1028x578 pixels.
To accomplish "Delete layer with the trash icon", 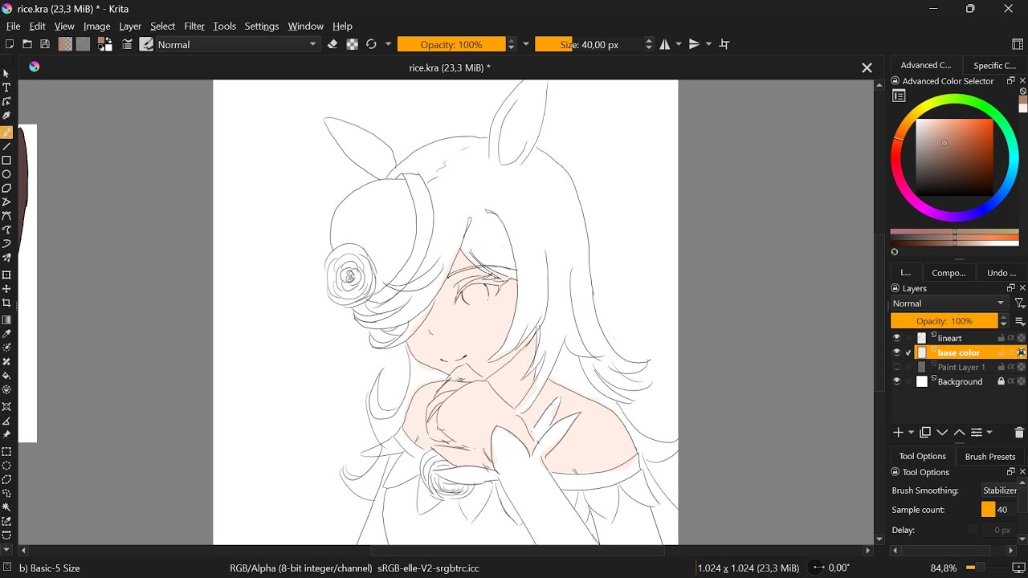I will tap(1019, 433).
